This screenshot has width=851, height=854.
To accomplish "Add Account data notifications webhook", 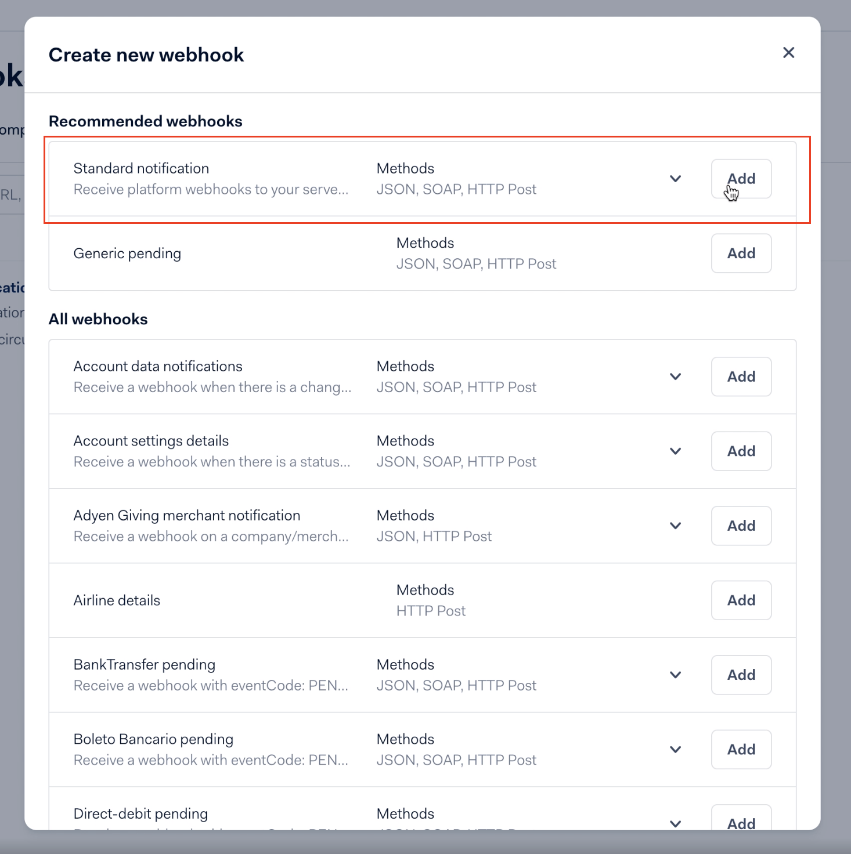I will pyautogui.click(x=741, y=377).
